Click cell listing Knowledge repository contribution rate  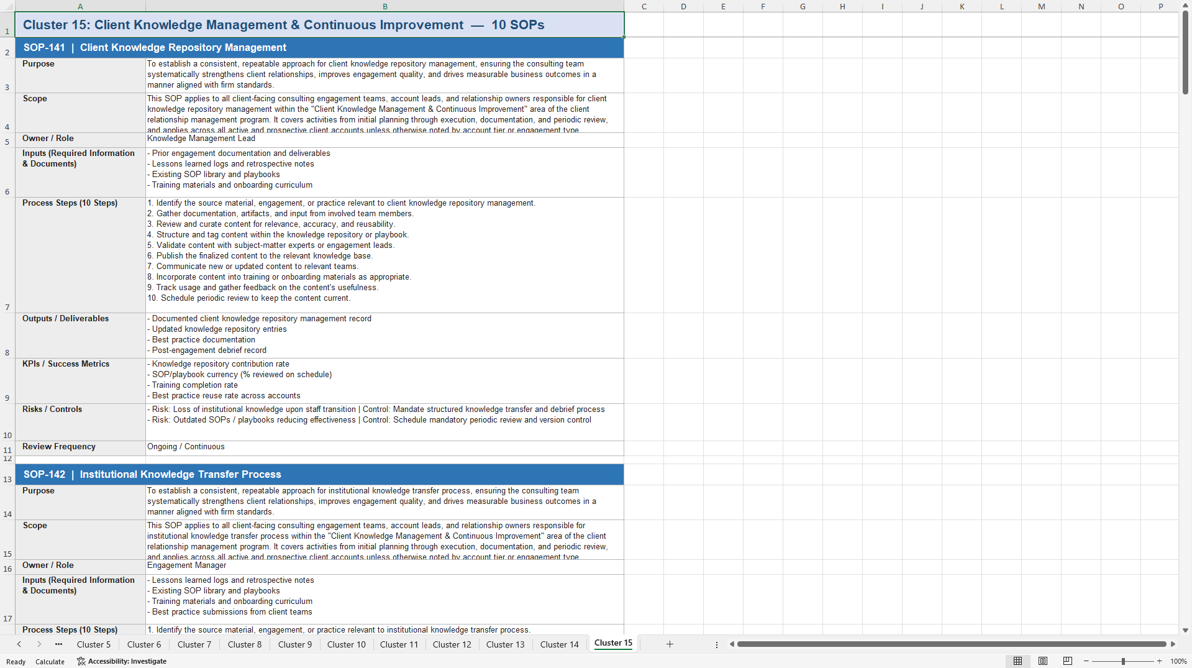[384, 381]
